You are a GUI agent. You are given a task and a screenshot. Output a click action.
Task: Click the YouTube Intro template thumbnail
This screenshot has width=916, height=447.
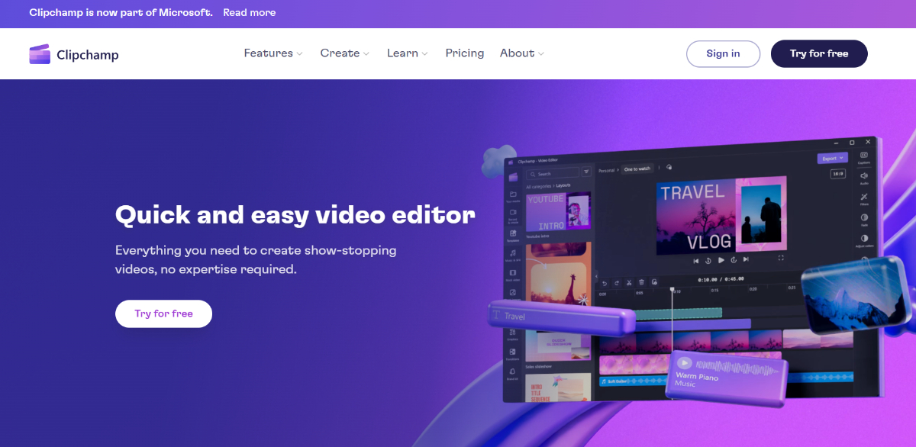tap(558, 211)
